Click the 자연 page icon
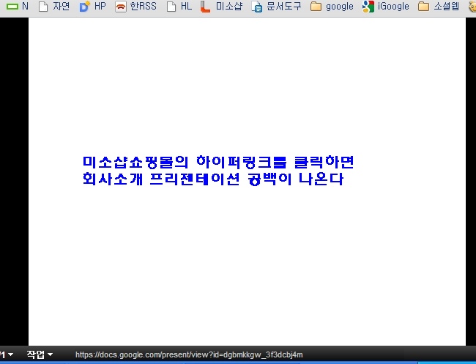Viewport: 476px width, 364px height. coord(43,7)
